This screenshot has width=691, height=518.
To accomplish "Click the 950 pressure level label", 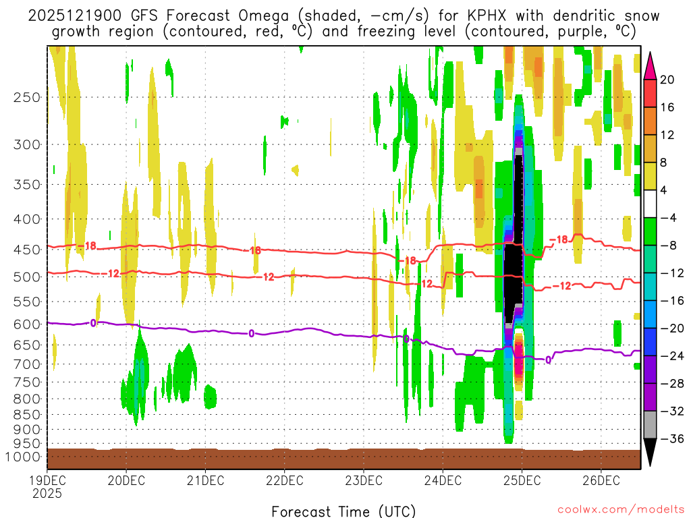I will 27,444.
